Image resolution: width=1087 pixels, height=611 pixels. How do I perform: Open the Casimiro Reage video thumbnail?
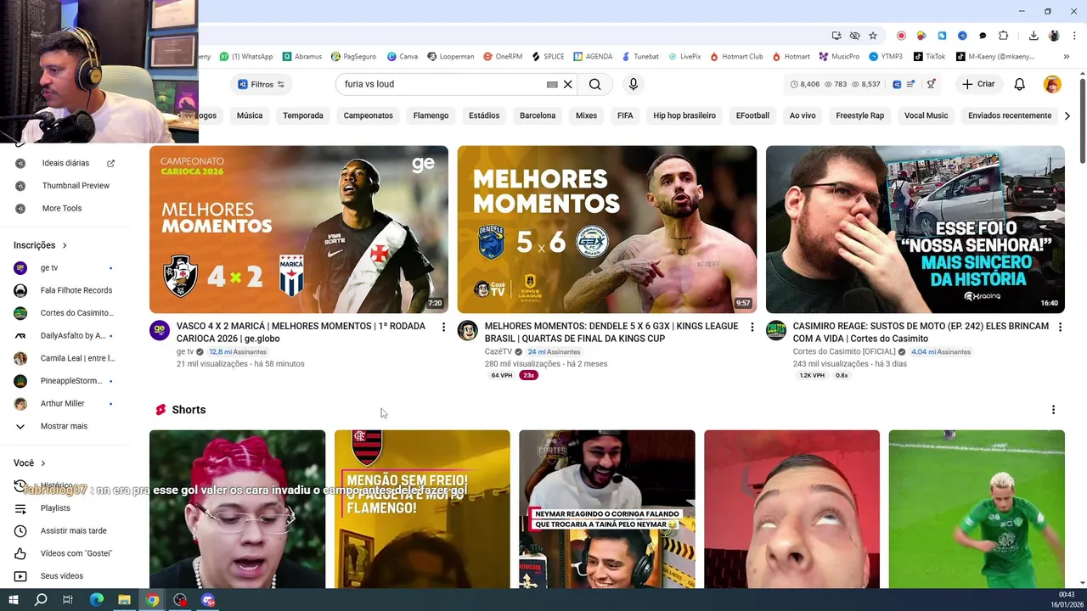915,229
